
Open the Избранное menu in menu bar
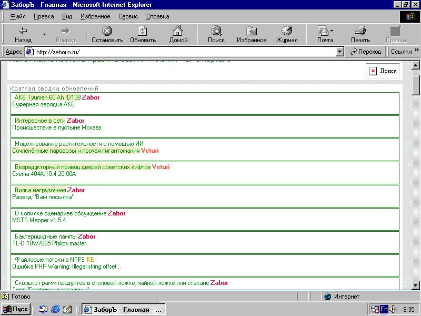[95, 16]
